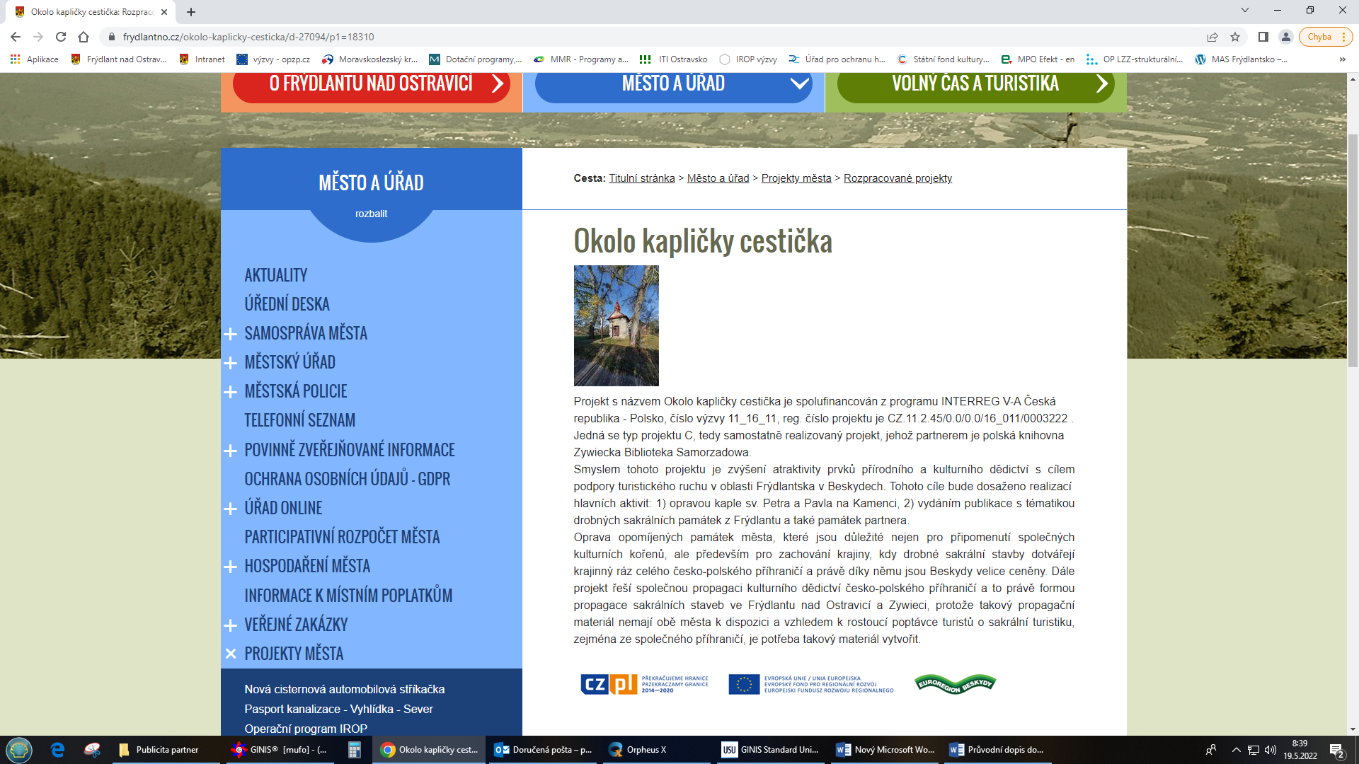Image resolution: width=1359 pixels, height=764 pixels.
Task: Open O Frýdlantu nad Ostravicí section
Action: 371,85
